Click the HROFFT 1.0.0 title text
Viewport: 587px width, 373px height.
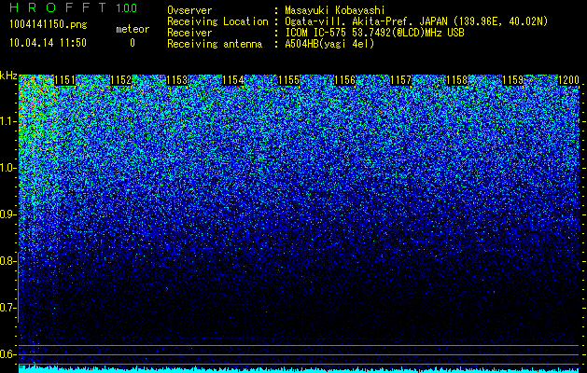point(74,7)
